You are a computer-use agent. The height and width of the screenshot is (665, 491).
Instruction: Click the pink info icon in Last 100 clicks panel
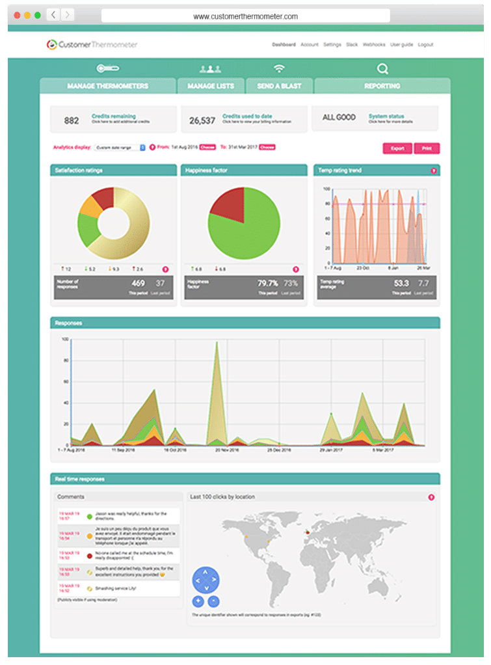(x=431, y=497)
